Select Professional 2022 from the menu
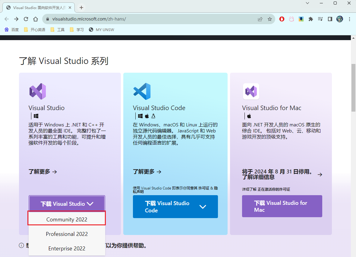The image size is (356, 257). [67, 234]
